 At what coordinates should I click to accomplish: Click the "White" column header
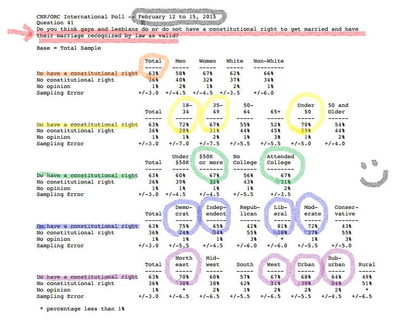pyautogui.click(x=235, y=61)
